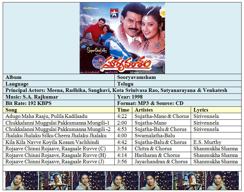Viewport: 244px width, 192px height.
Task: Click "Shanmukha Sharma" in the Jayachandran row
Action: coord(216,161)
